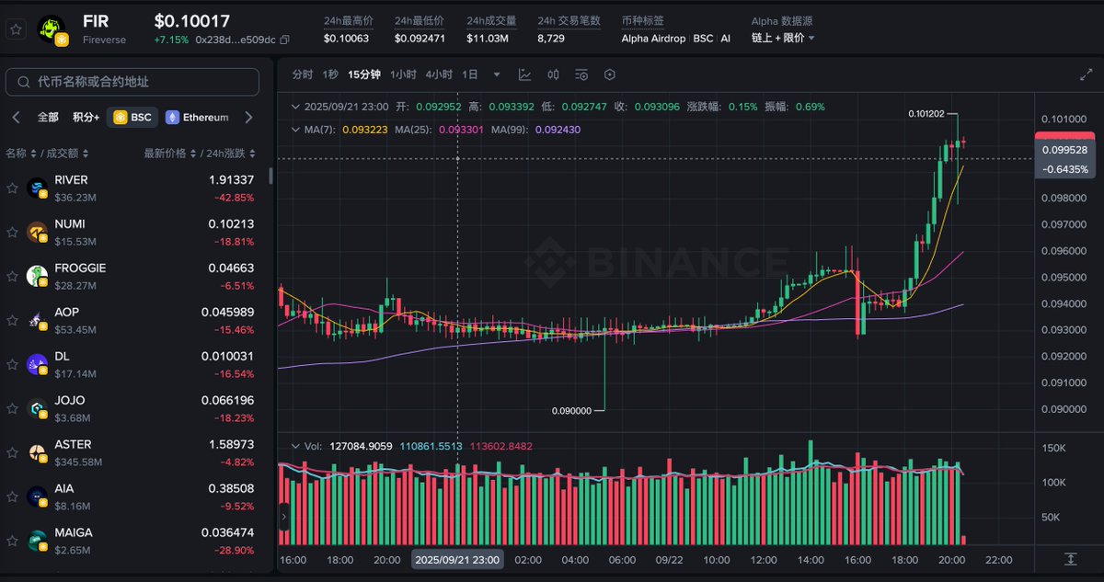Open the chart indicators line icon
Image resolution: width=1104 pixels, height=582 pixels.
[x=524, y=74]
